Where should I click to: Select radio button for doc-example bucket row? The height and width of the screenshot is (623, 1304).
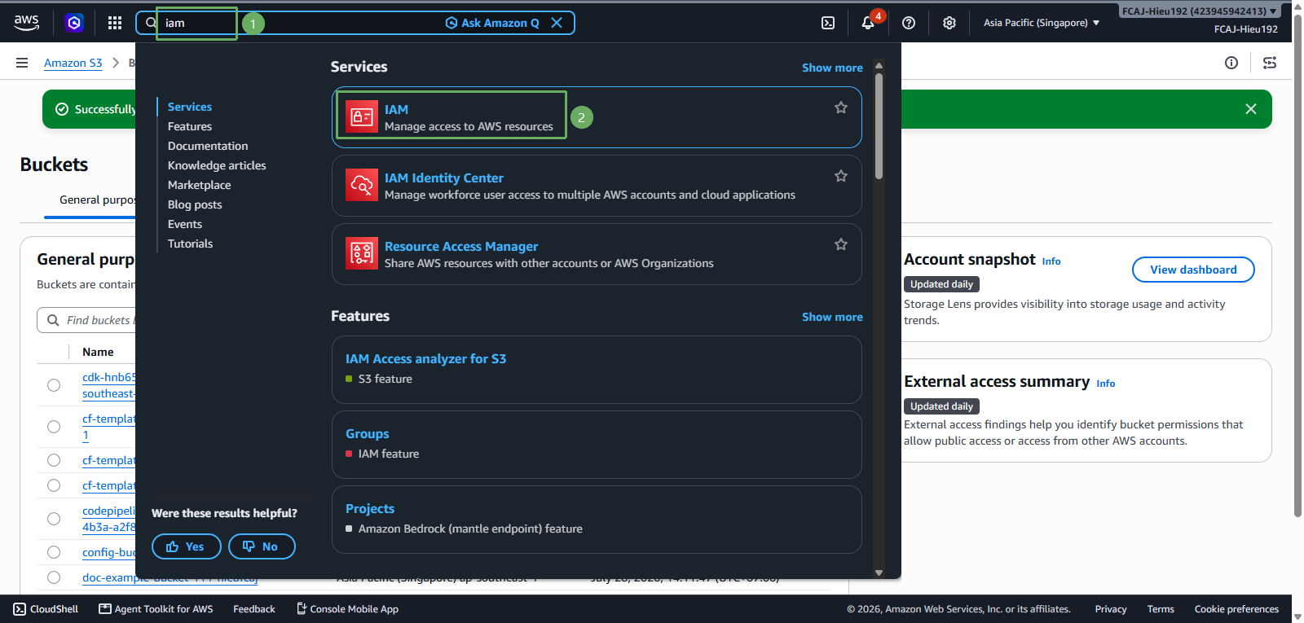pos(54,577)
